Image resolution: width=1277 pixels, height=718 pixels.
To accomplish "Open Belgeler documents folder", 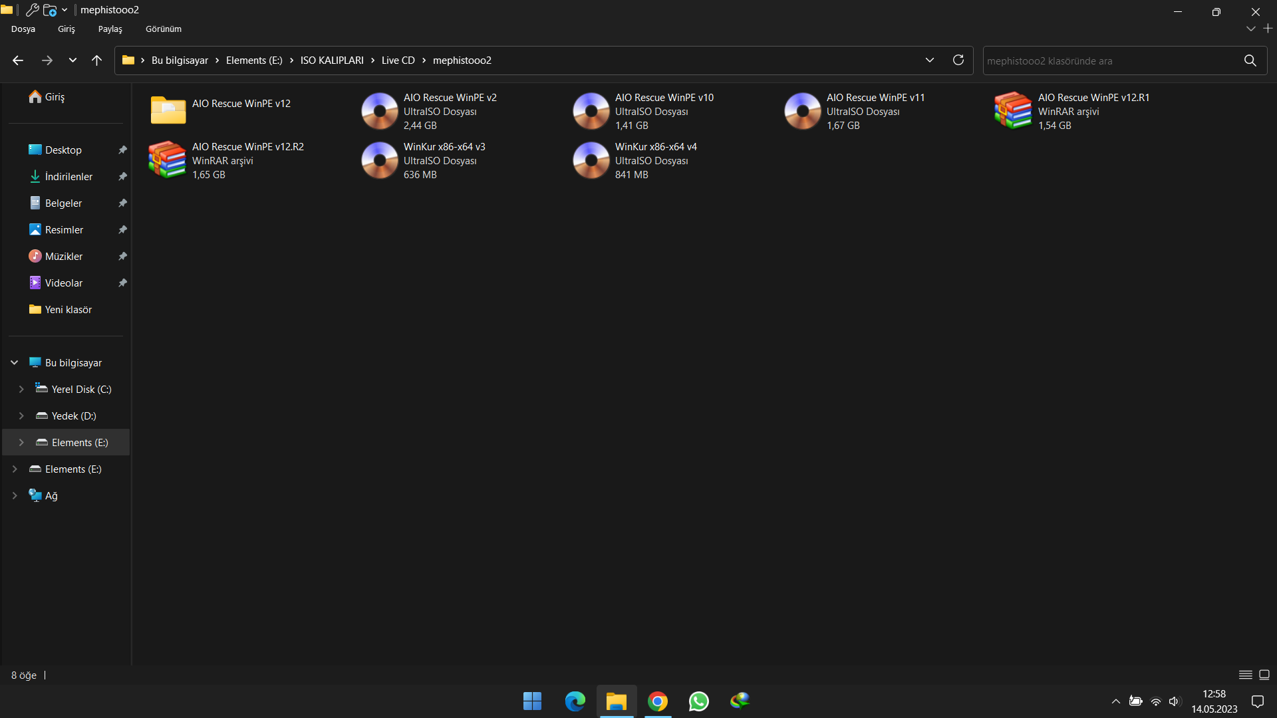I will 56,203.
